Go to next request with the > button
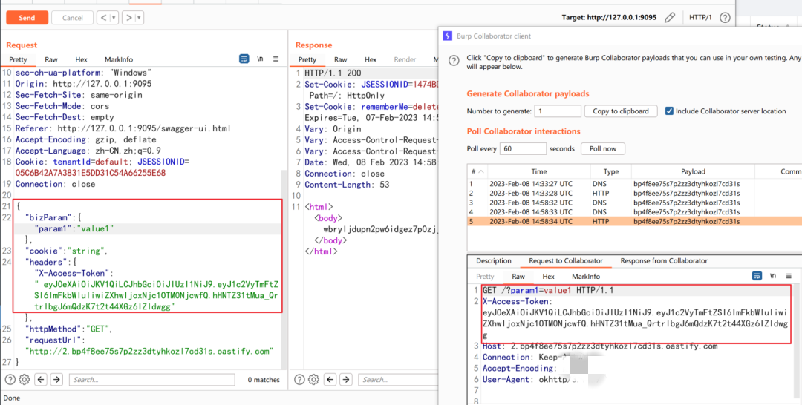The image size is (802, 405). coord(128,17)
